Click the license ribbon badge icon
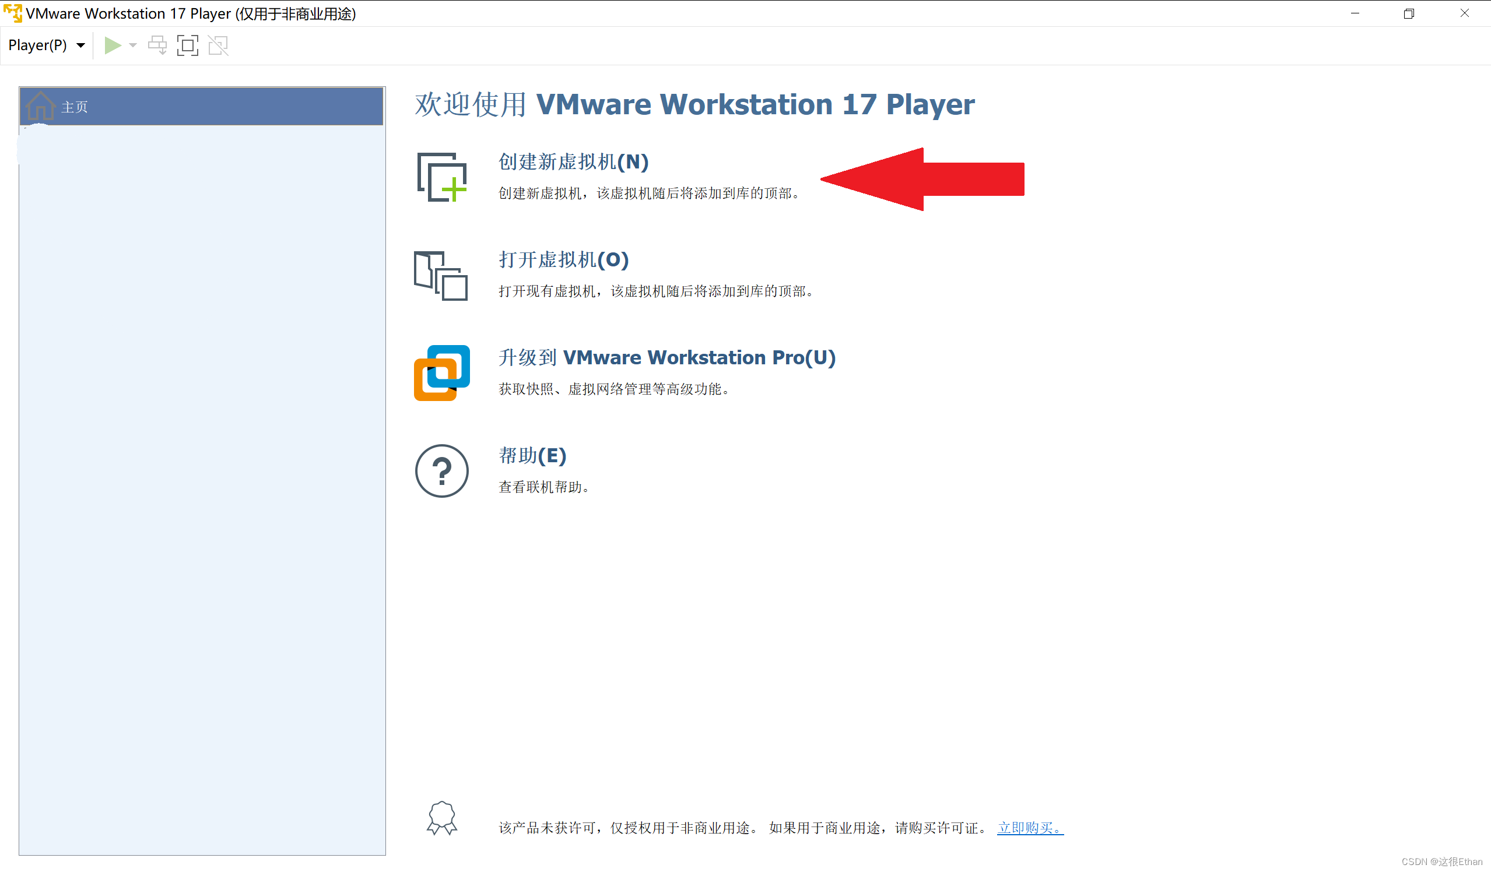 tap(442, 819)
